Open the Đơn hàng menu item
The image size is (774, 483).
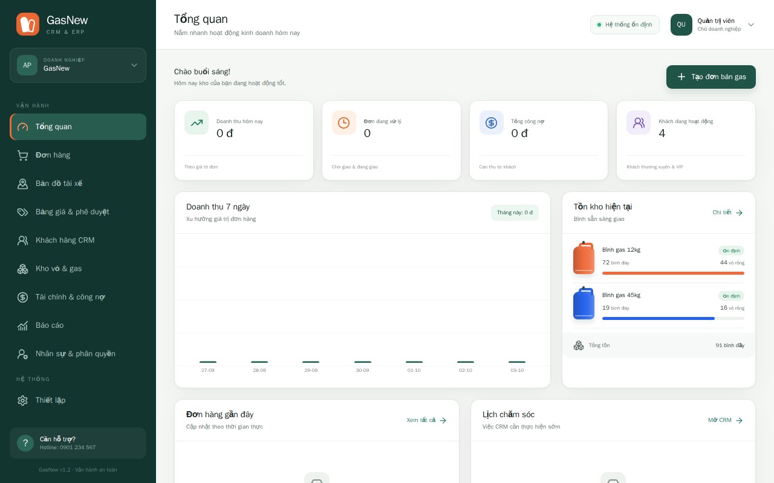click(78, 155)
